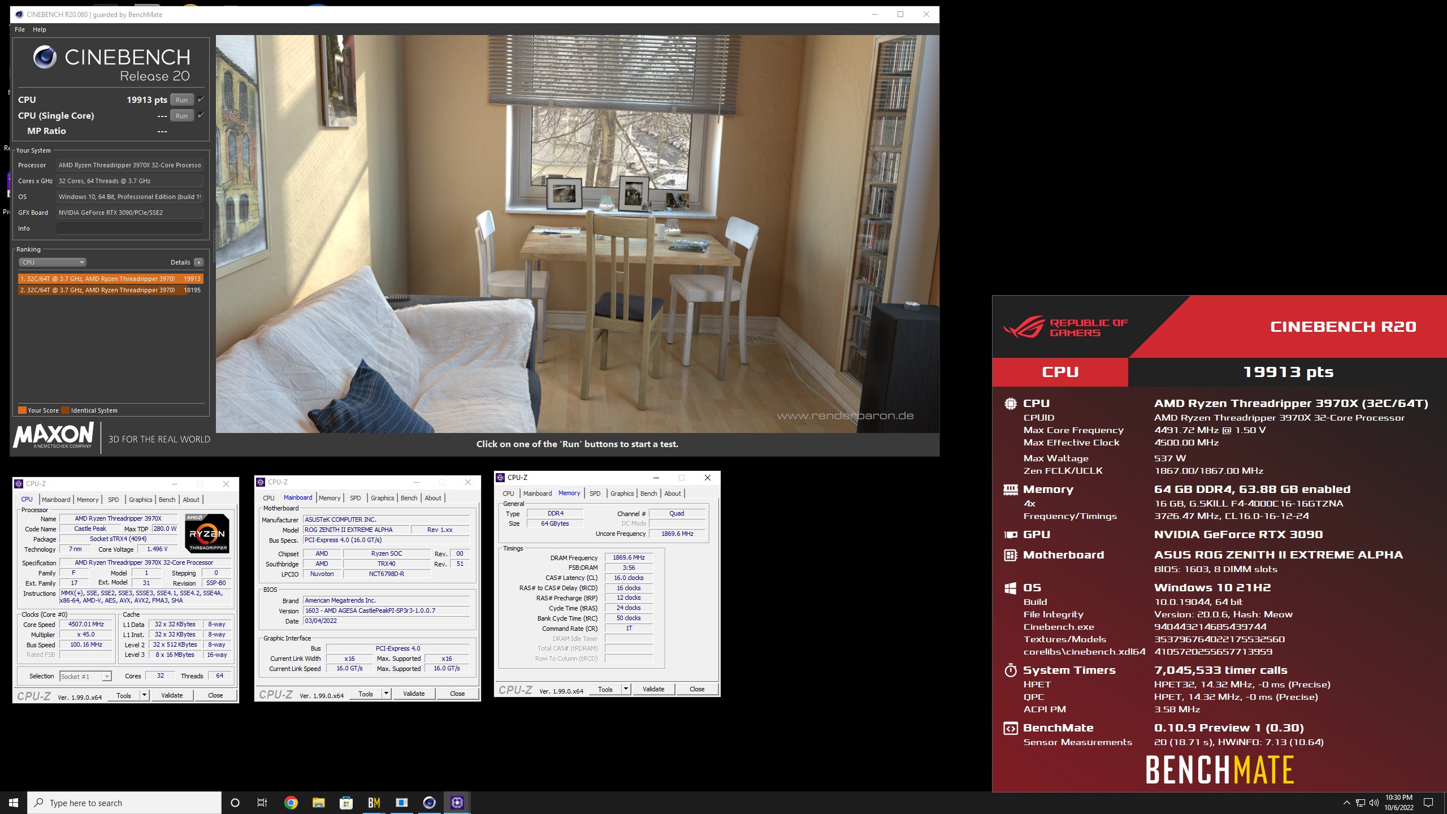
Task: Open SPD tab in first CPU-Z window
Action: (114, 500)
